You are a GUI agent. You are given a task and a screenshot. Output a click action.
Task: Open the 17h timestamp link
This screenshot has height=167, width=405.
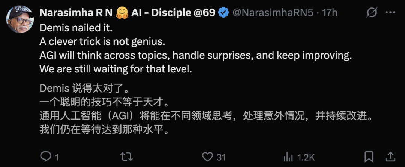(x=330, y=13)
